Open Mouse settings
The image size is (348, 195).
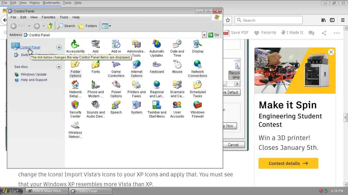click(x=177, y=67)
